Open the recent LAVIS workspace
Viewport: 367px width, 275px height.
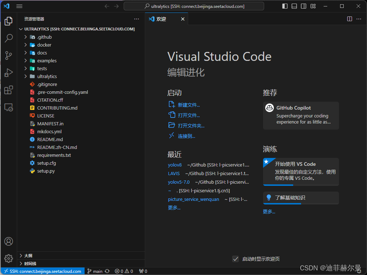click(174, 174)
